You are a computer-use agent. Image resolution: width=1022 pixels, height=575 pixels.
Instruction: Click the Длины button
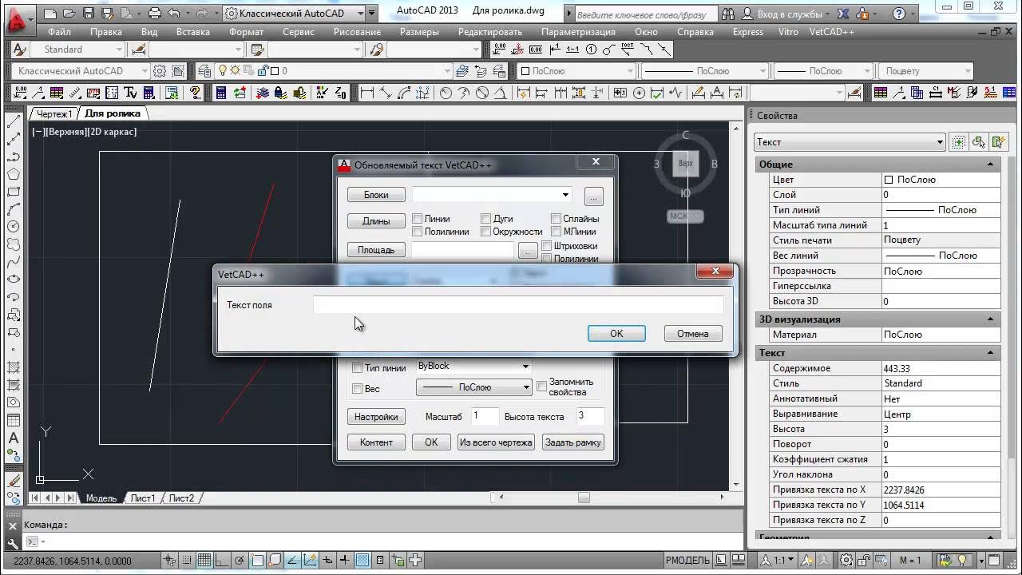coord(376,221)
